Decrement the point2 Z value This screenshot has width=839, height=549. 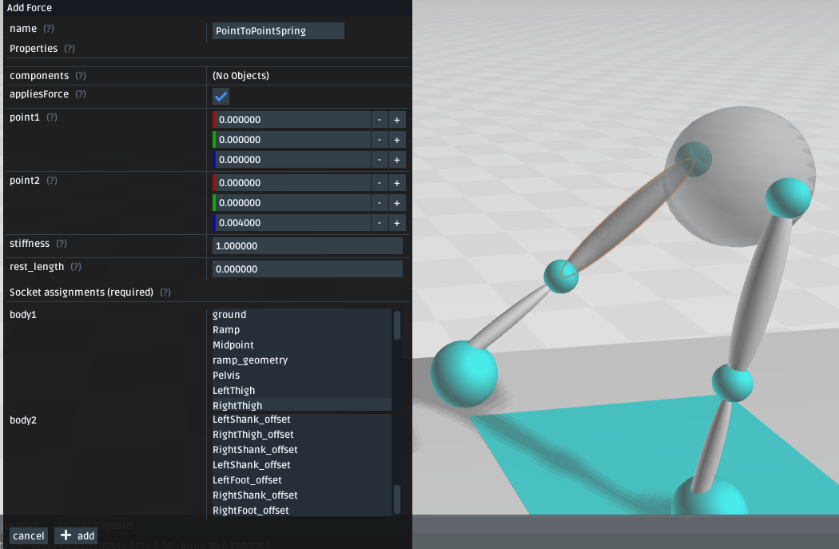379,222
